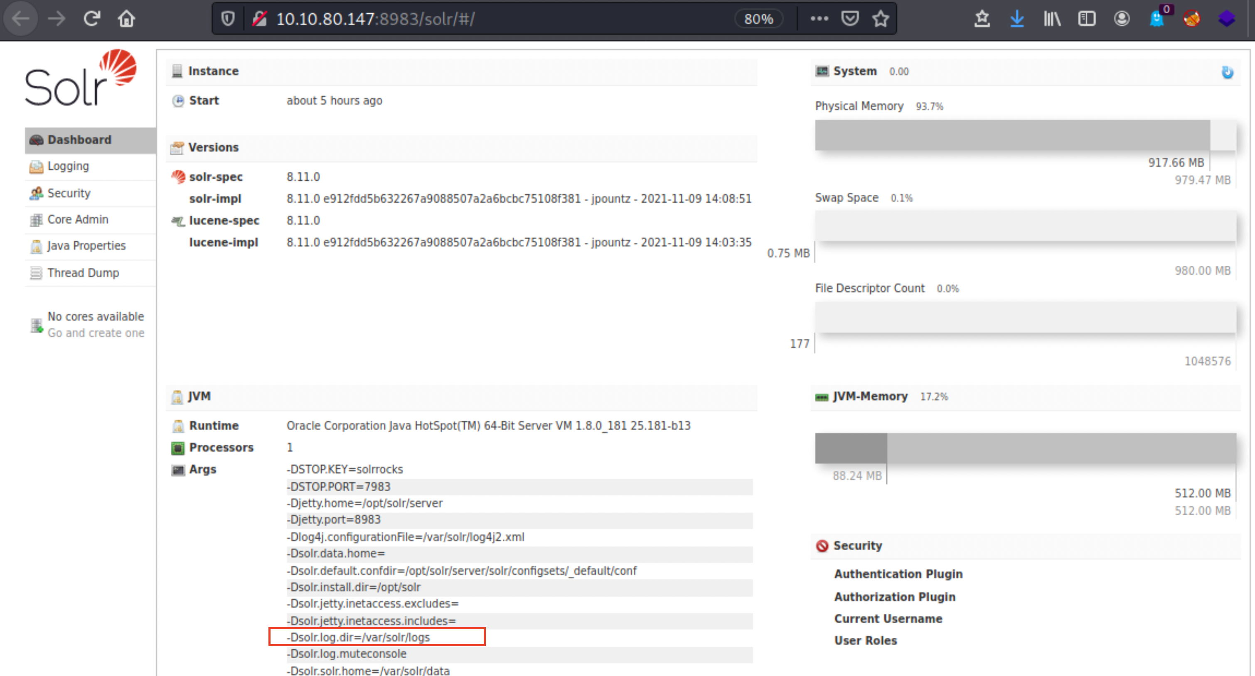The width and height of the screenshot is (1255, 676).
Task: Click the Physical Memory usage bar
Action: tap(1026, 135)
